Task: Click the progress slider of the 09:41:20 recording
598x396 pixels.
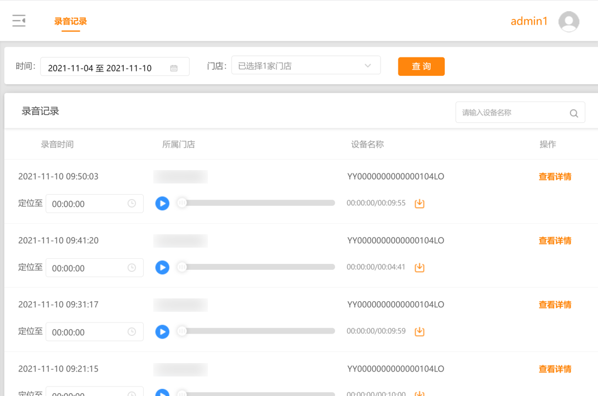Action: click(x=259, y=267)
